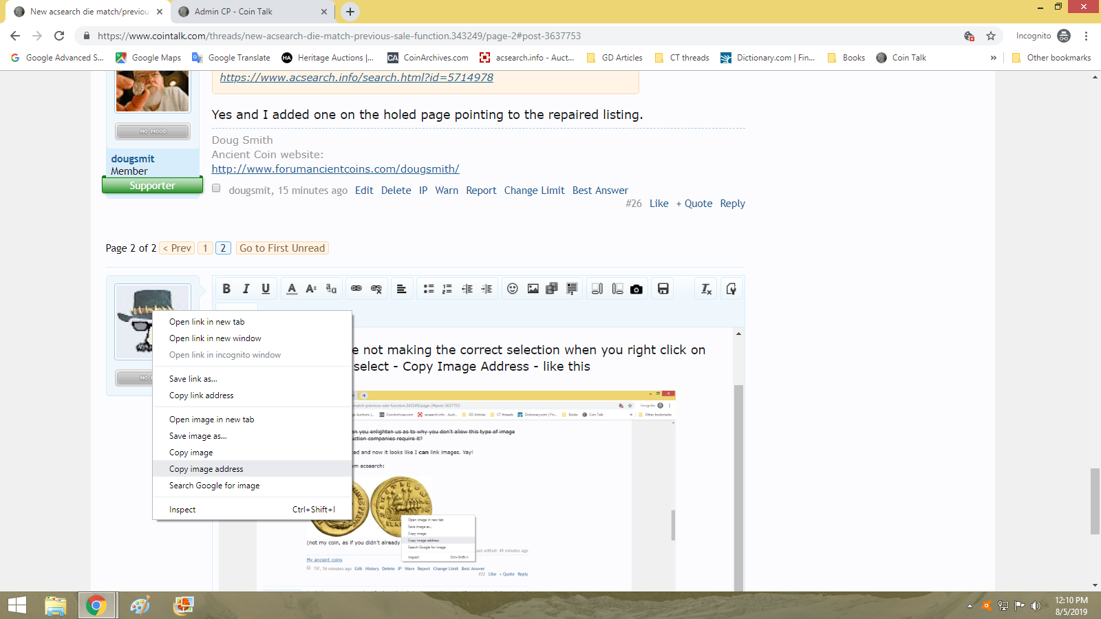
Task: Open Chrome from the Windows taskbar
Action: pyautogui.click(x=96, y=605)
